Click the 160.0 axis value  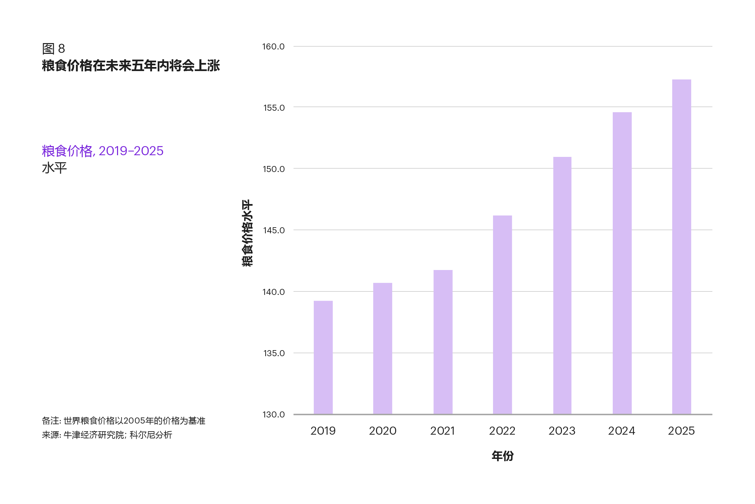[273, 46]
